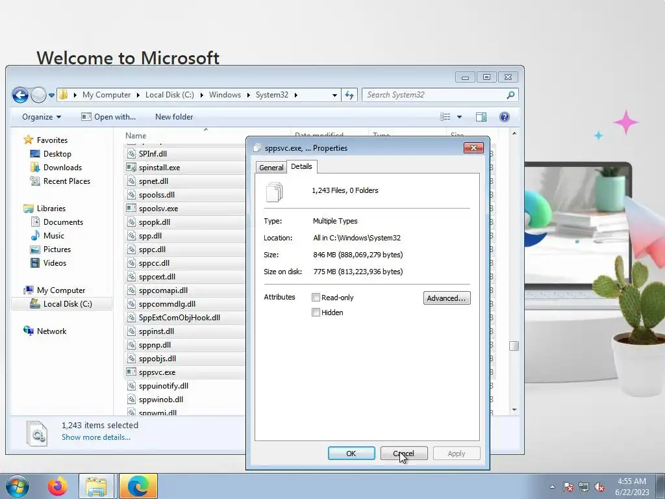This screenshot has height=499, width=665.
Task: Select the file sppwinob.dll
Action: click(x=161, y=400)
